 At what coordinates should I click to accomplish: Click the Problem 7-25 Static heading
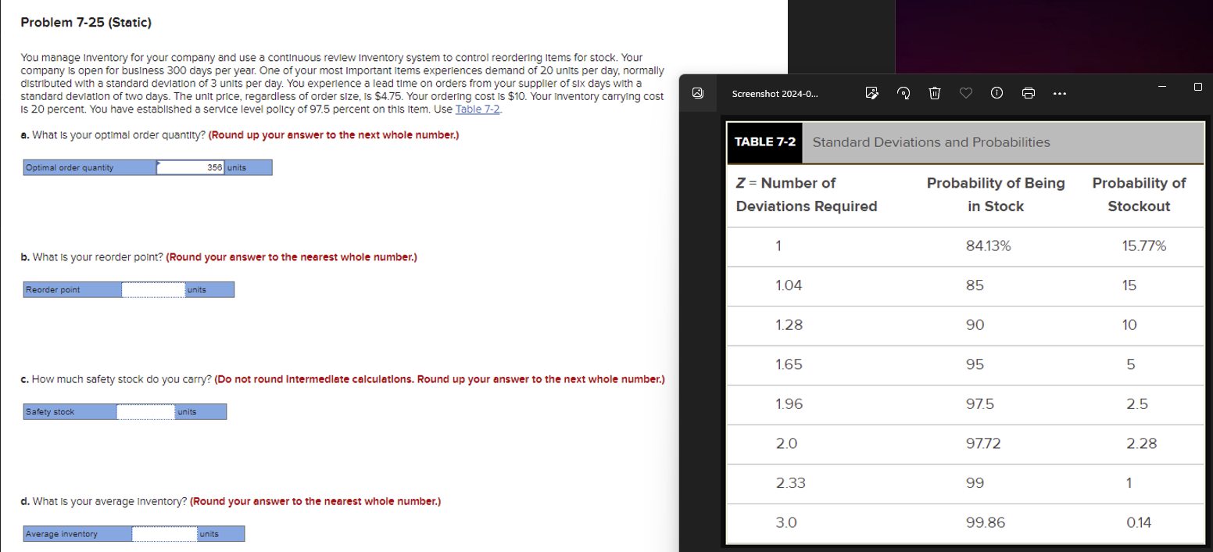(x=87, y=22)
